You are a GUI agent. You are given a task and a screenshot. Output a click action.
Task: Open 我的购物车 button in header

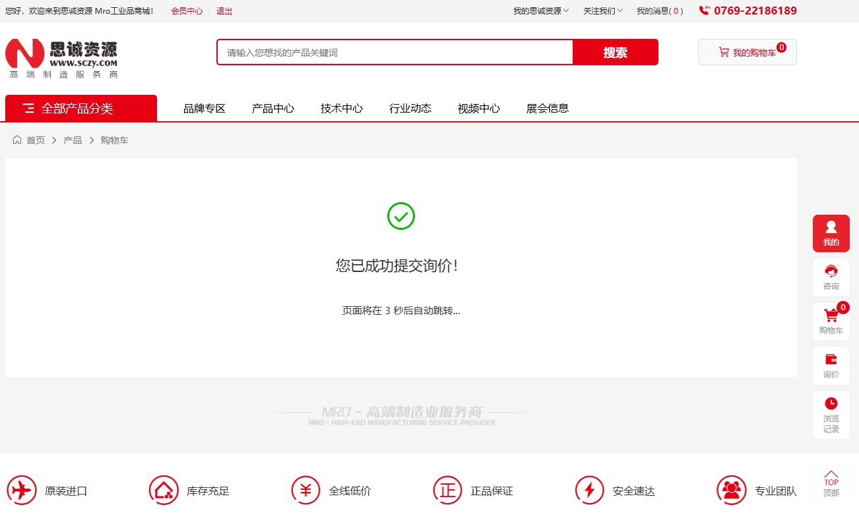747,53
